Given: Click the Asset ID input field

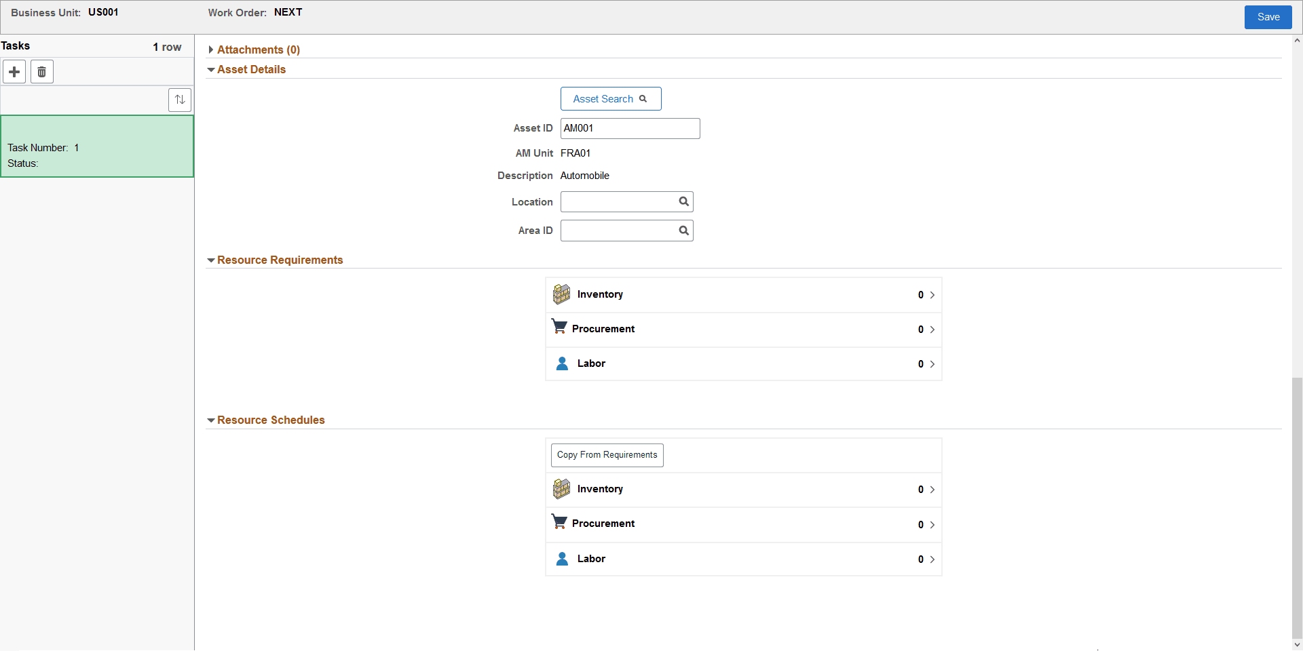Looking at the screenshot, I should click(629, 128).
